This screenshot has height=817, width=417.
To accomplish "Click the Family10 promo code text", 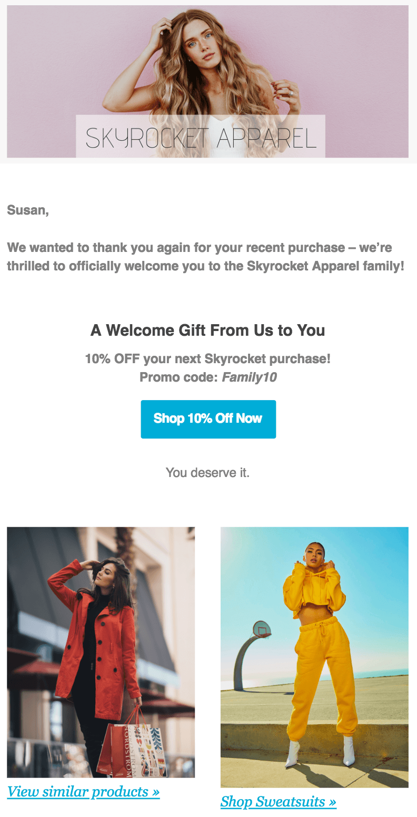I will (x=250, y=377).
